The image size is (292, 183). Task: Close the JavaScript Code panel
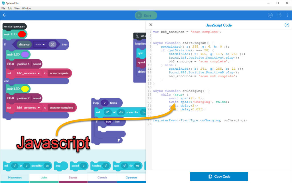tap(151, 25)
